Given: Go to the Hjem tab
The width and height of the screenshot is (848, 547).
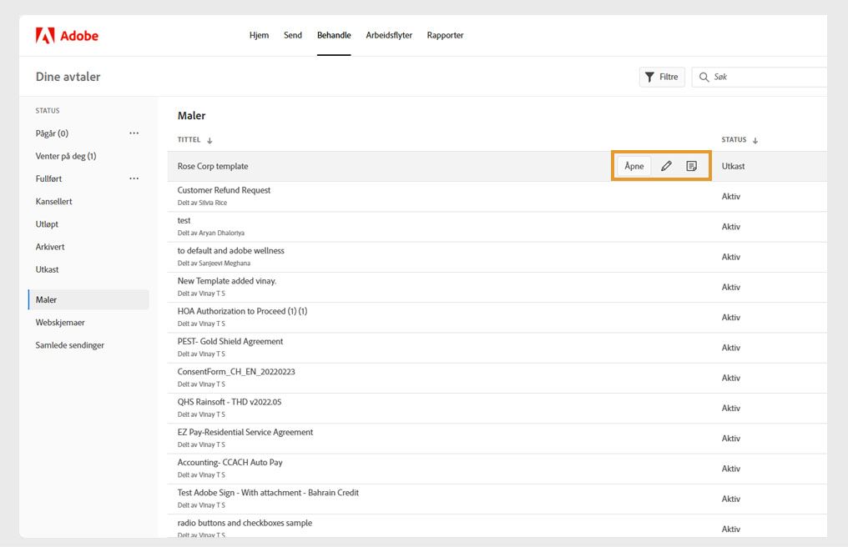Looking at the screenshot, I should (x=259, y=36).
